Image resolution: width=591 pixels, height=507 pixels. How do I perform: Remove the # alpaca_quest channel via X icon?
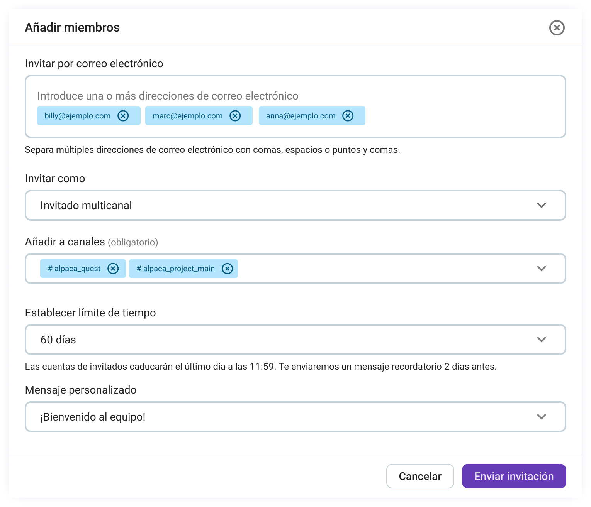[x=113, y=269]
